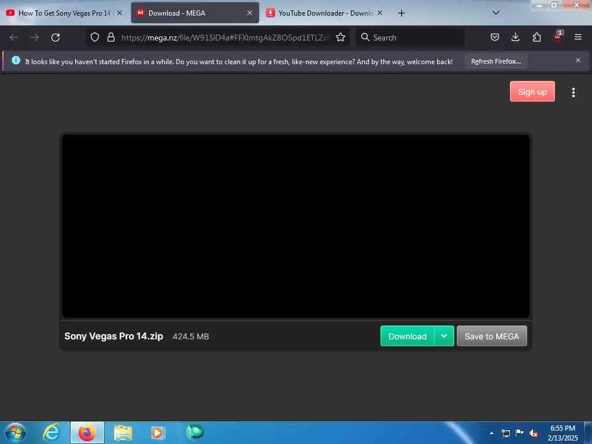Click the Sign up button
Image resolution: width=592 pixels, height=444 pixels.
tap(532, 92)
